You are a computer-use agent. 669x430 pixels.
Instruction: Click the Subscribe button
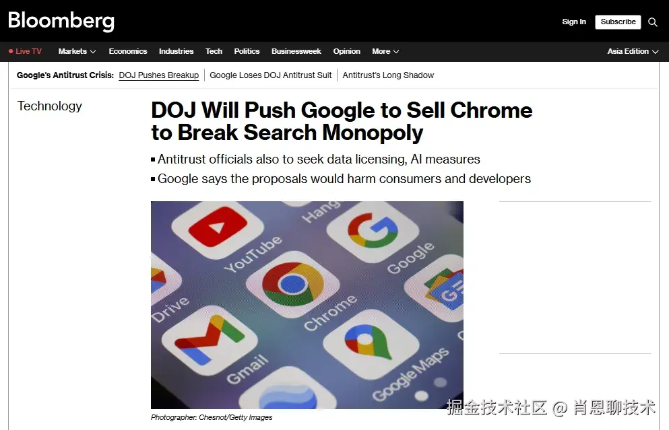[x=618, y=22]
